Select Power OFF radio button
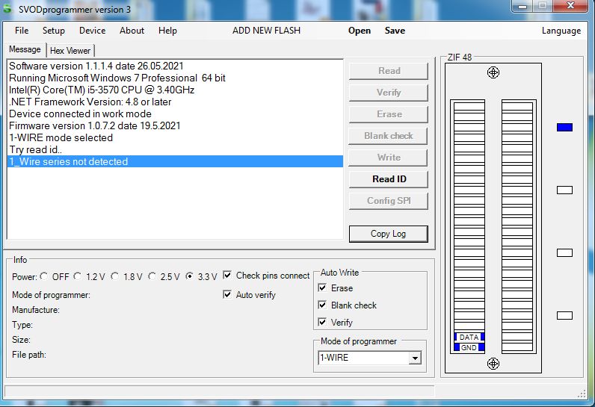 (43, 276)
